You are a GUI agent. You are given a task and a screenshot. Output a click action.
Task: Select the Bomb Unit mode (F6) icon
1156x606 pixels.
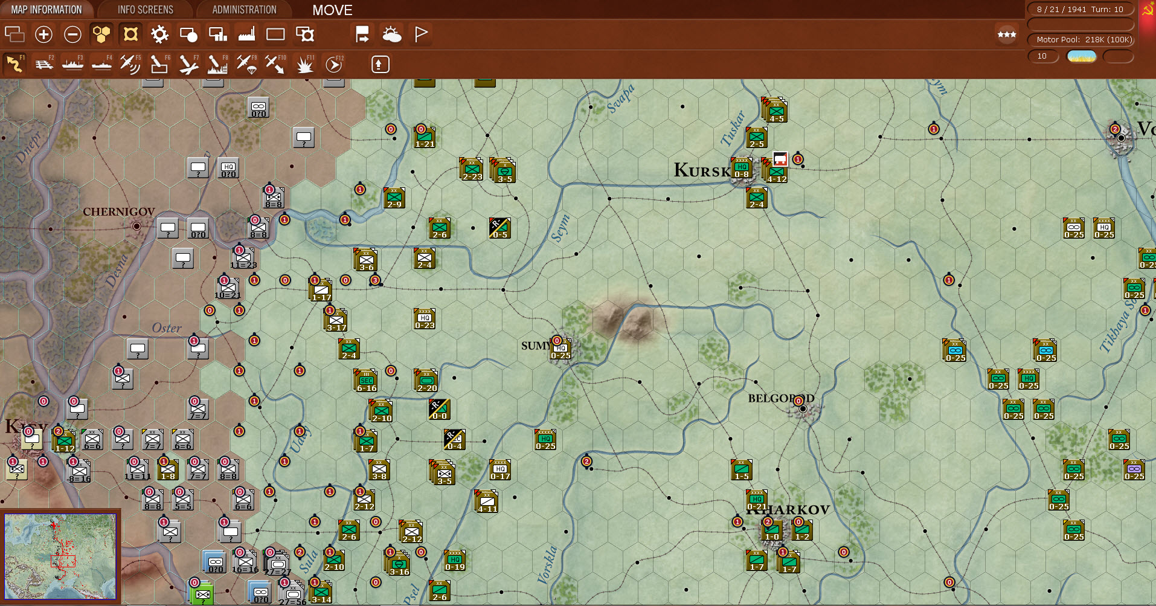pos(159,64)
